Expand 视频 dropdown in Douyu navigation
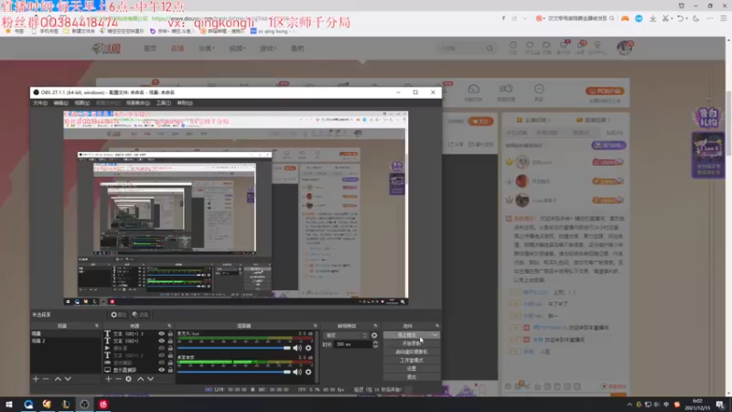The height and width of the screenshot is (412, 732). tap(237, 49)
